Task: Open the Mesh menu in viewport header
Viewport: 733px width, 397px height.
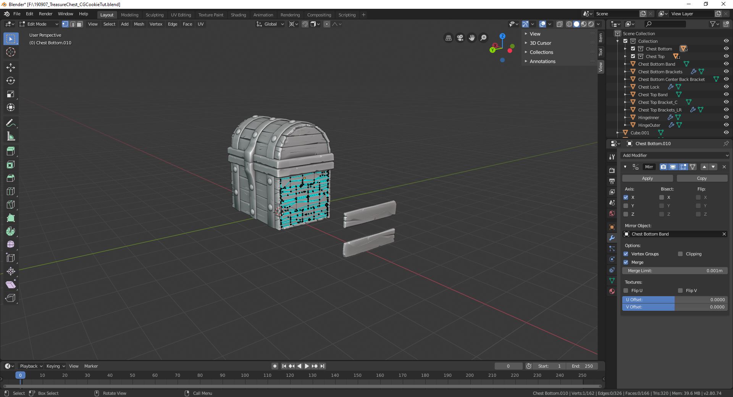Action: coord(139,24)
